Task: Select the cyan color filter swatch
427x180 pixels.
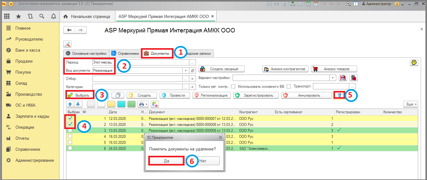Action: tap(121, 104)
